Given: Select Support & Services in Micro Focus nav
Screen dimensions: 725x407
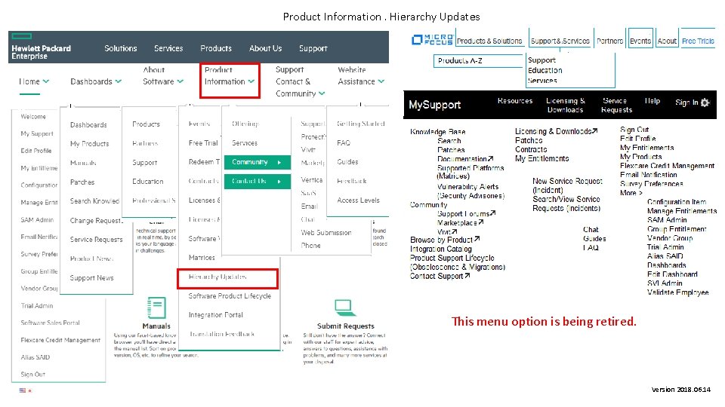Looking at the screenshot, I should pyautogui.click(x=560, y=41).
